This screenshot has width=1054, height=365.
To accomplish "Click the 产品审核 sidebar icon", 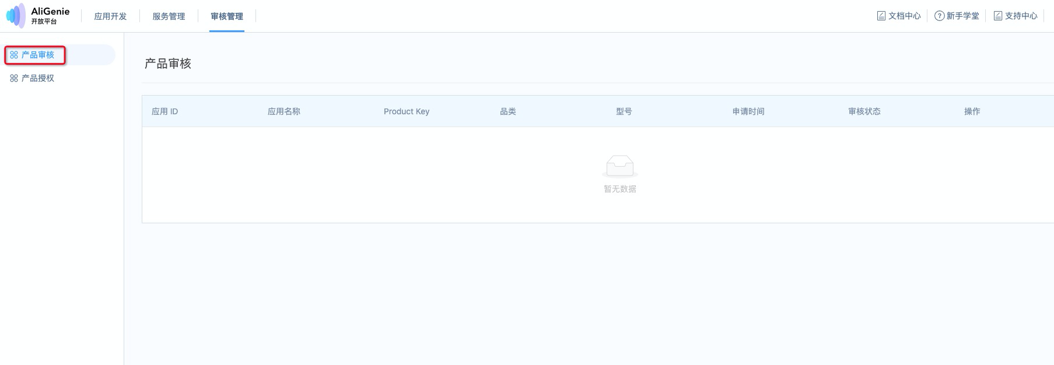I will click(14, 55).
